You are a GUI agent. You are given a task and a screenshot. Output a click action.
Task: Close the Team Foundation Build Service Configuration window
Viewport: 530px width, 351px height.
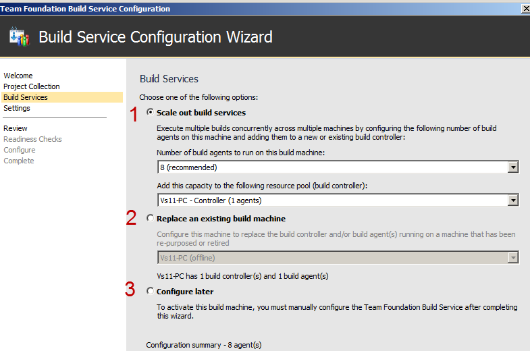coord(526,9)
